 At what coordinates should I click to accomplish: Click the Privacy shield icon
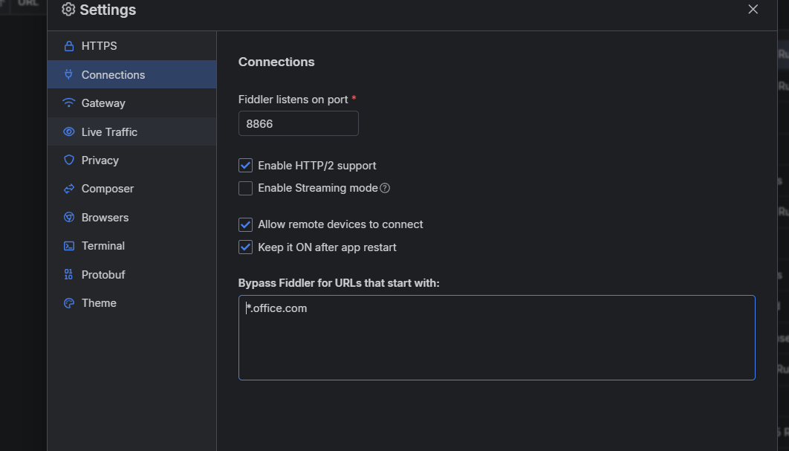[x=69, y=160]
